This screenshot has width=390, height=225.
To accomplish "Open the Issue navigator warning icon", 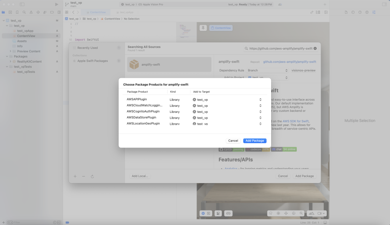I will point(31,12).
